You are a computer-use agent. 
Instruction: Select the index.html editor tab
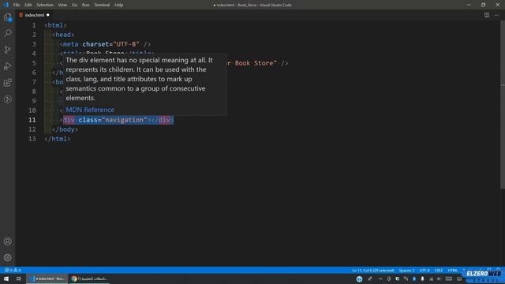(34, 15)
